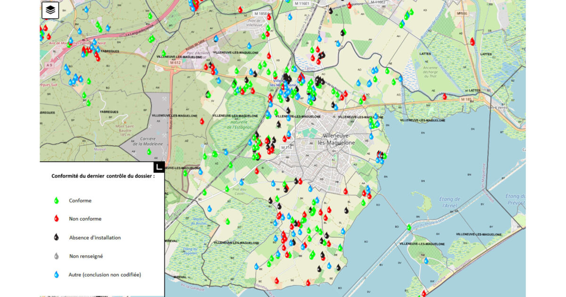Click the grey Non renseigné legend icon

[x=57, y=256]
